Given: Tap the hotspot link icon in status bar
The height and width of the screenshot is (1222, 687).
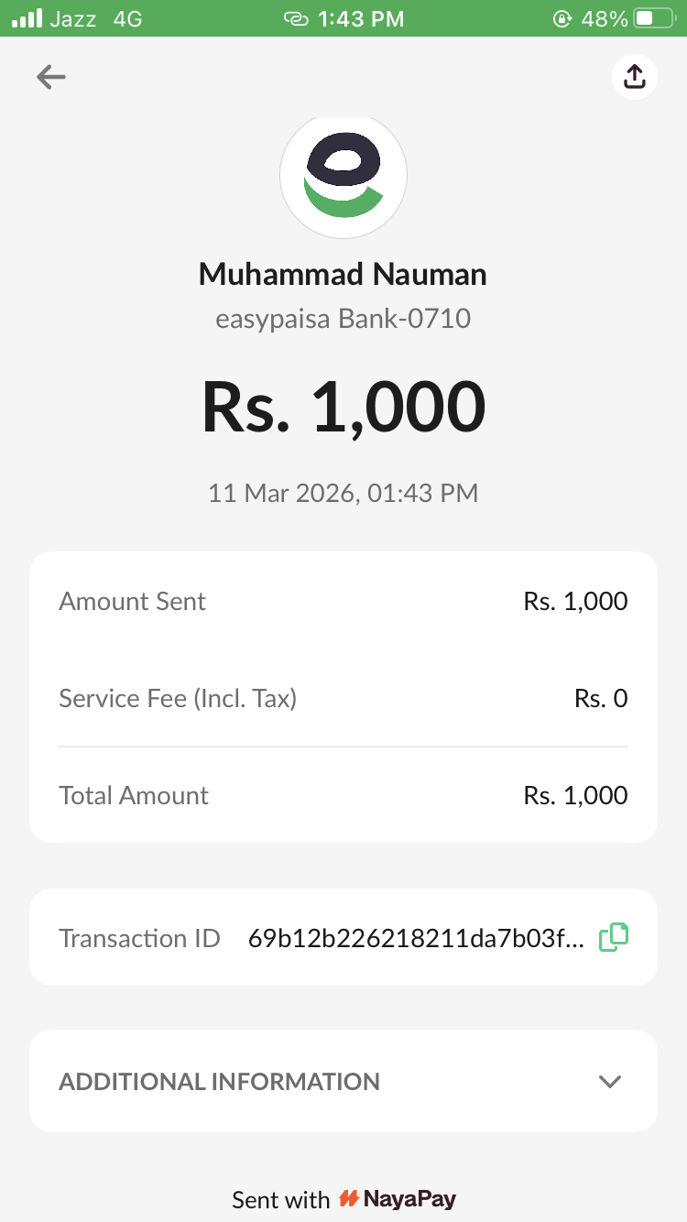Looking at the screenshot, I should pyautogui.click(x=296, y=18).
